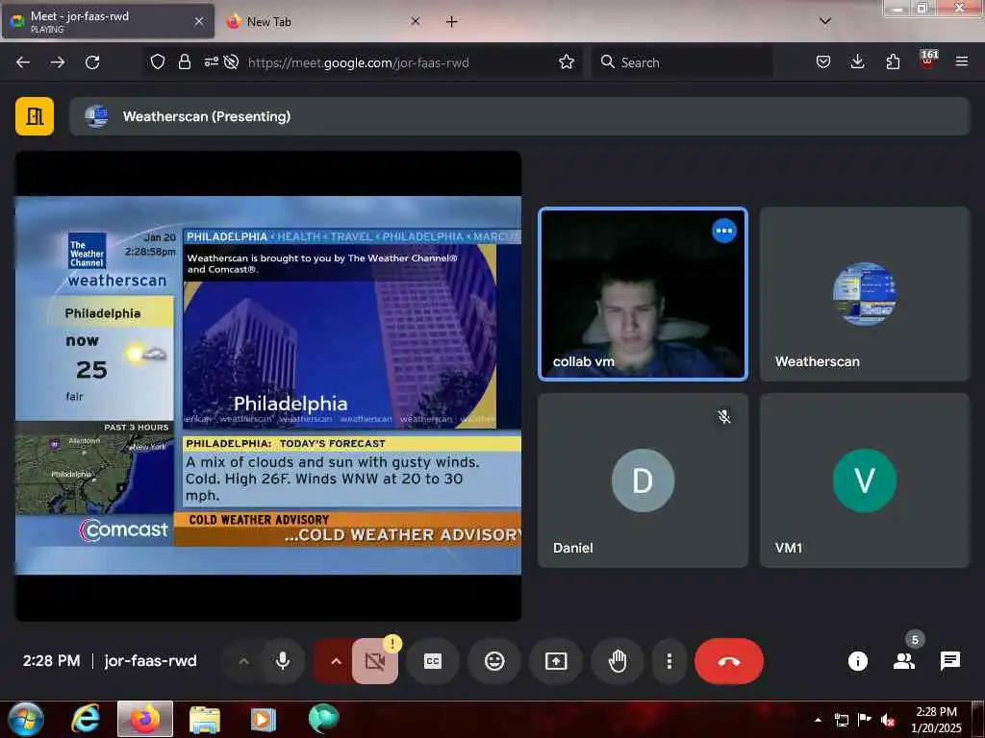Screen dimensions: 985x738
Task: Open the Action Center flag icon
Action: tap(865, 720)
